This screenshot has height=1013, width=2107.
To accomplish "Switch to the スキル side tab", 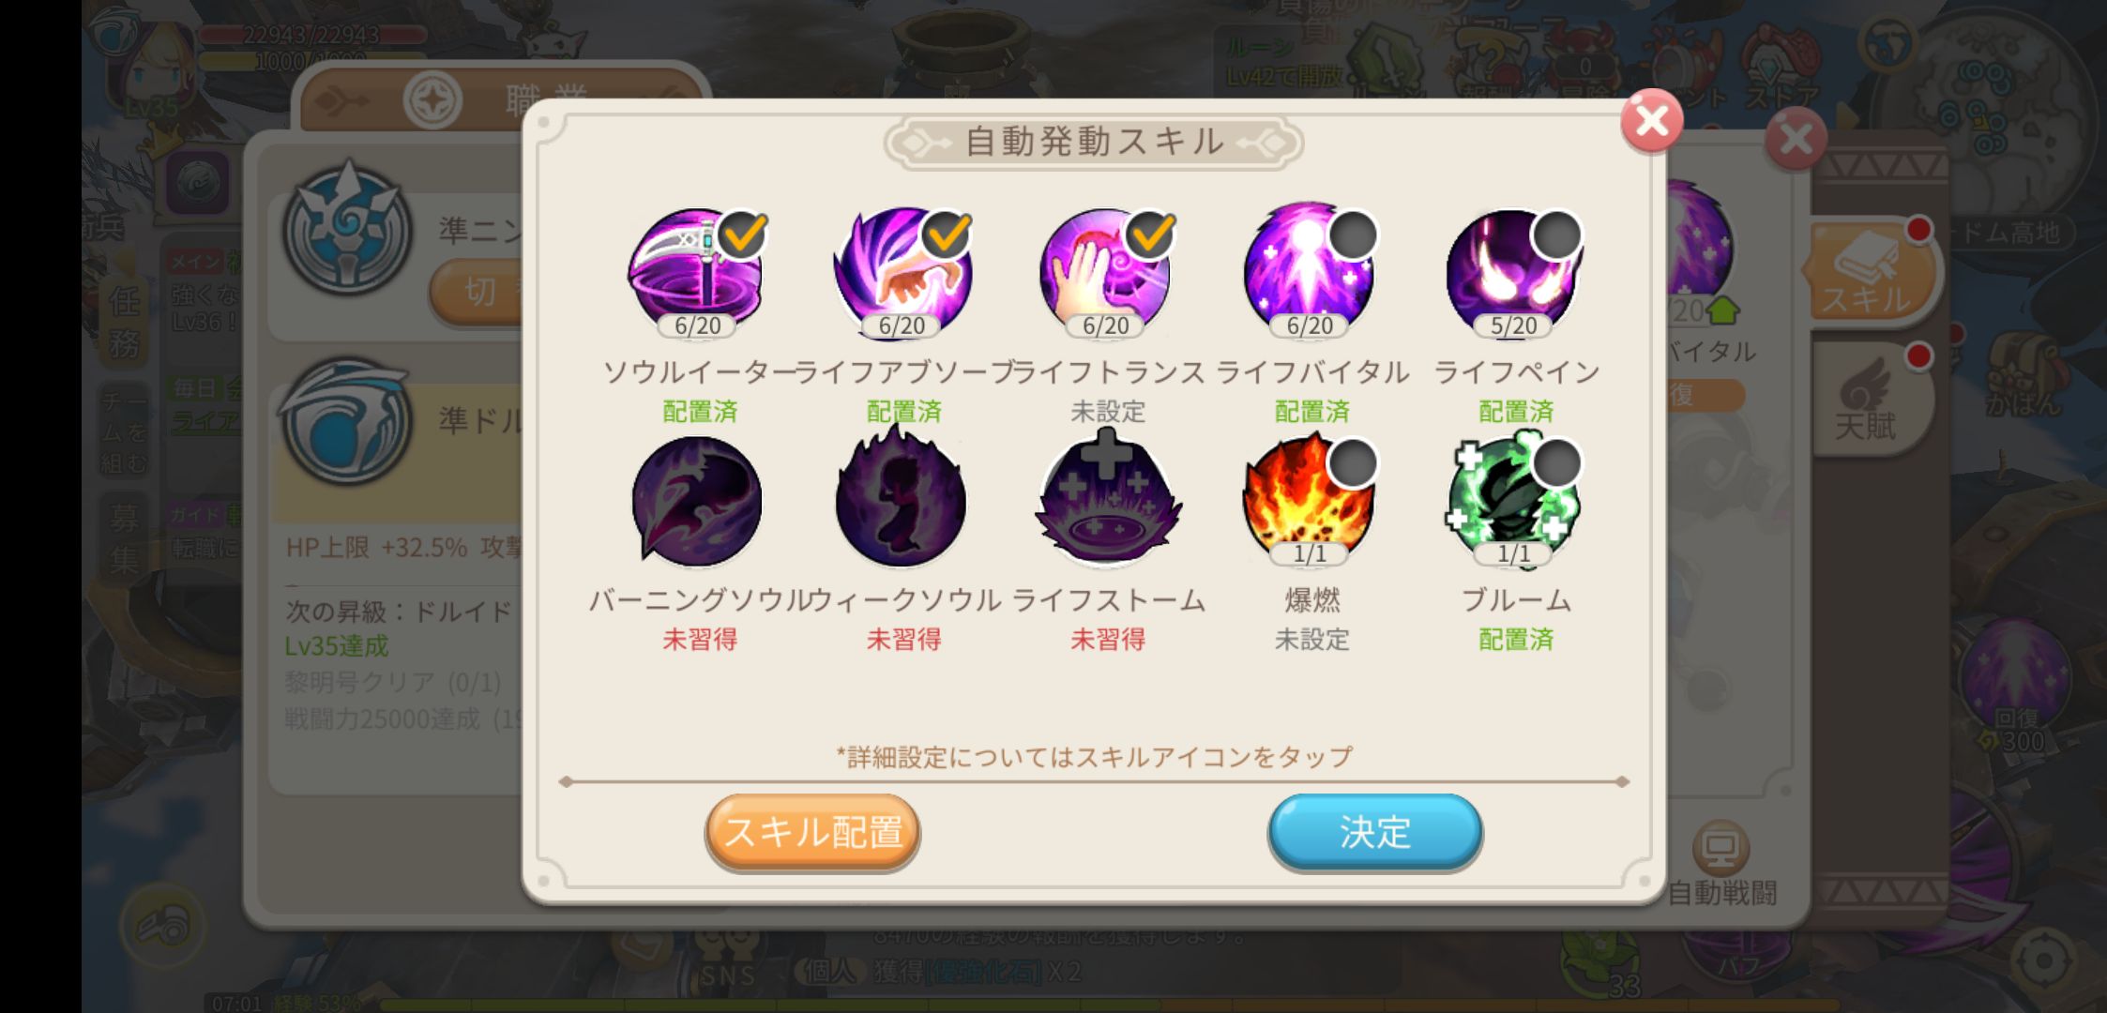I will 1867,274.
